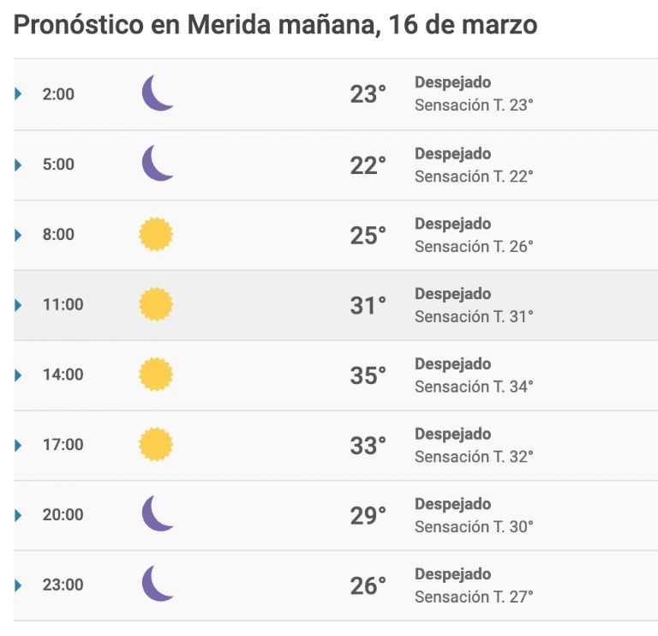
Task: Open the 11:00 row disclosure arrow
Action: coord(18,305)
